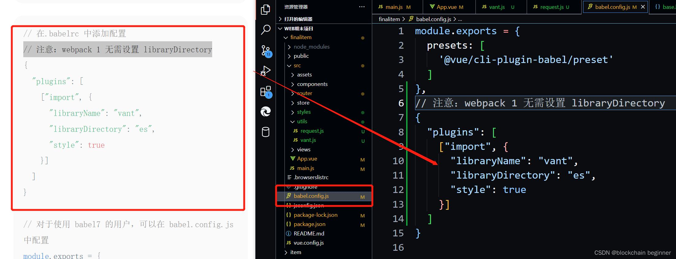Click line number 1 in the gutter

(401, 31)
